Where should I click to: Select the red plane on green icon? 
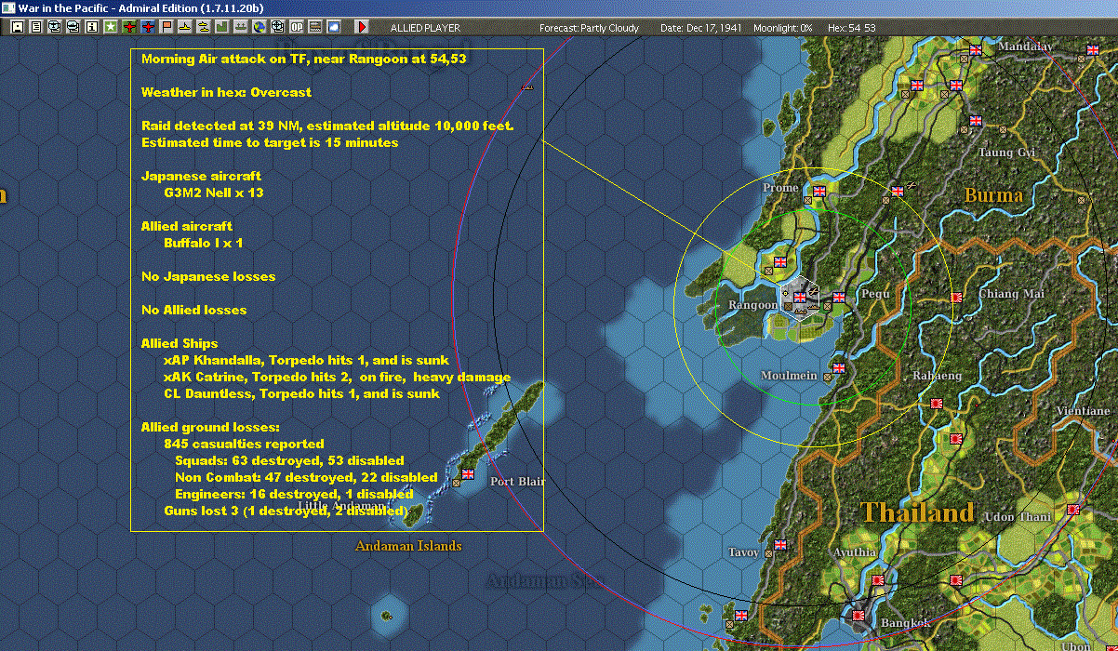[129, 27]
